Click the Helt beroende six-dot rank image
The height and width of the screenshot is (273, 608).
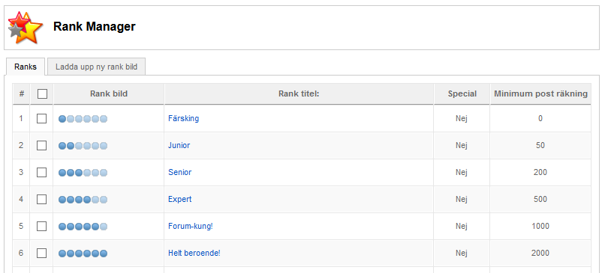(x=83, y=254)
